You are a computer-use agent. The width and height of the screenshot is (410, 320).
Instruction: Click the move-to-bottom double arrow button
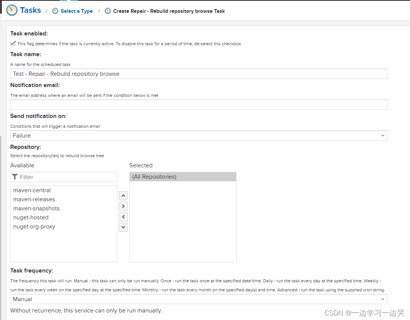[123, 227]
